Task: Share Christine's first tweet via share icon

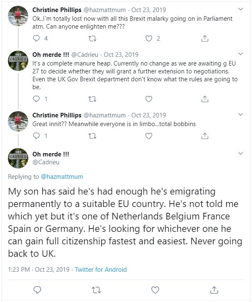Action: point(205,39)
